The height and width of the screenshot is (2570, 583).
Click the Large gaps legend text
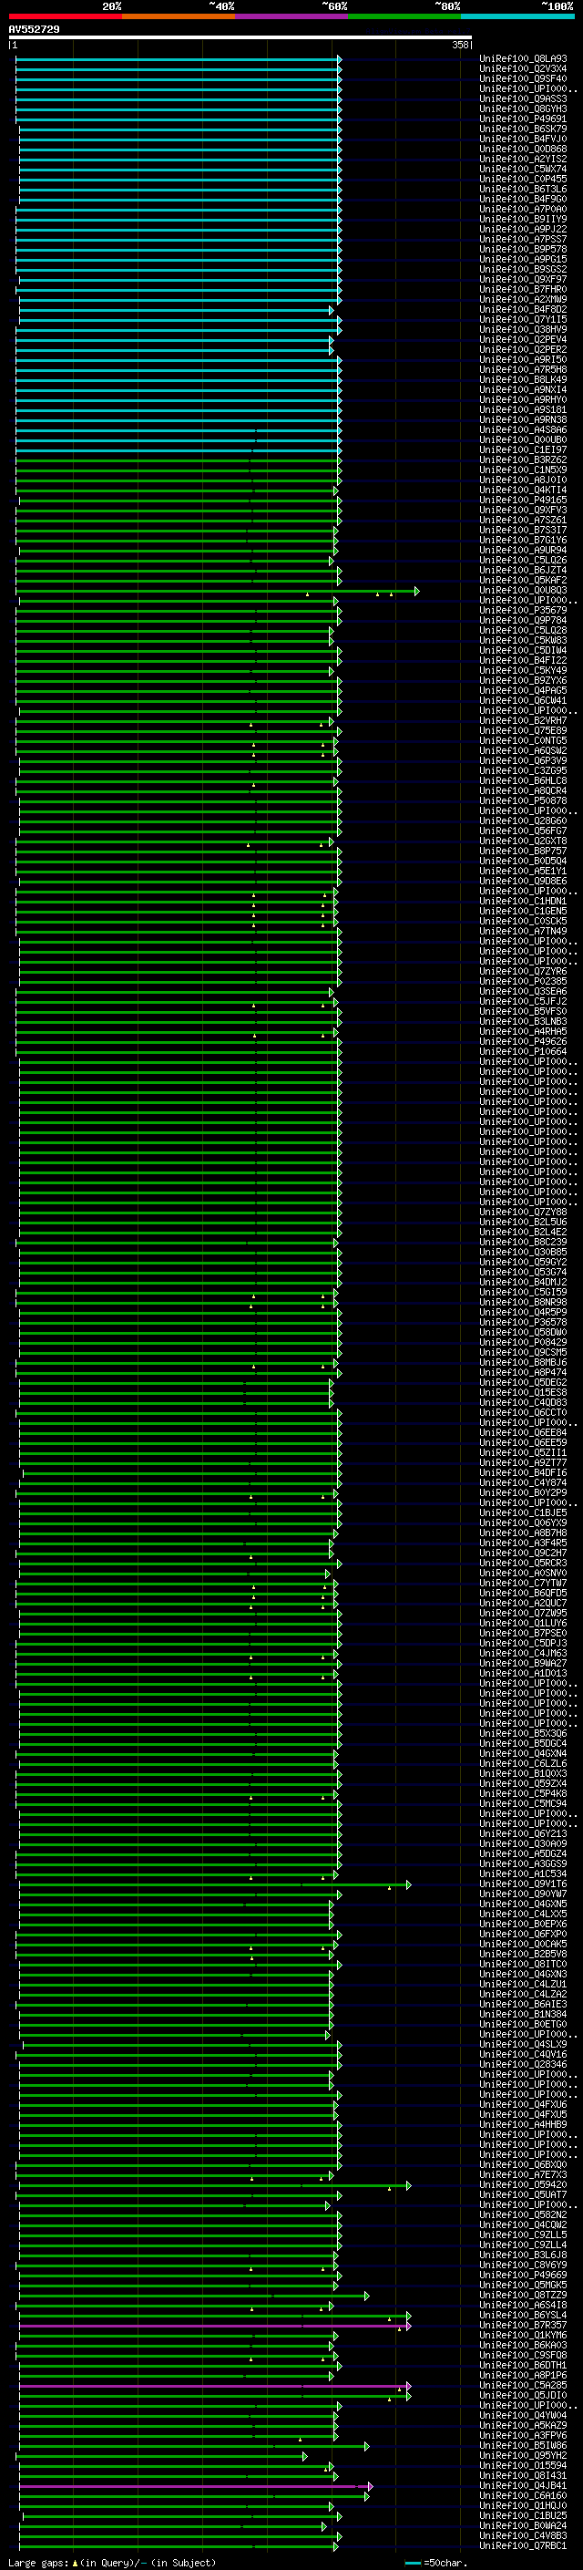pos(112,2562)
